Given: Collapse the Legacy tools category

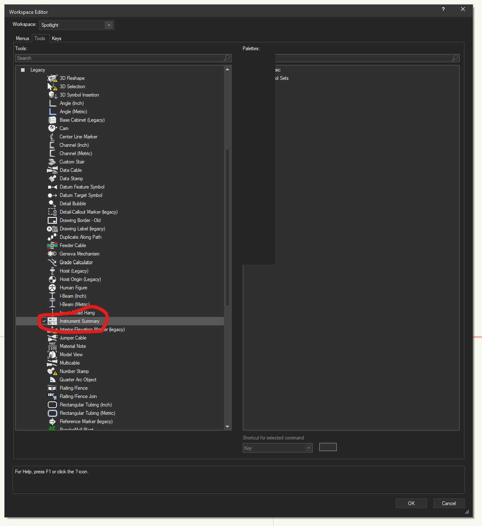Looking at the screenshot, I should (x=23, y=70).
